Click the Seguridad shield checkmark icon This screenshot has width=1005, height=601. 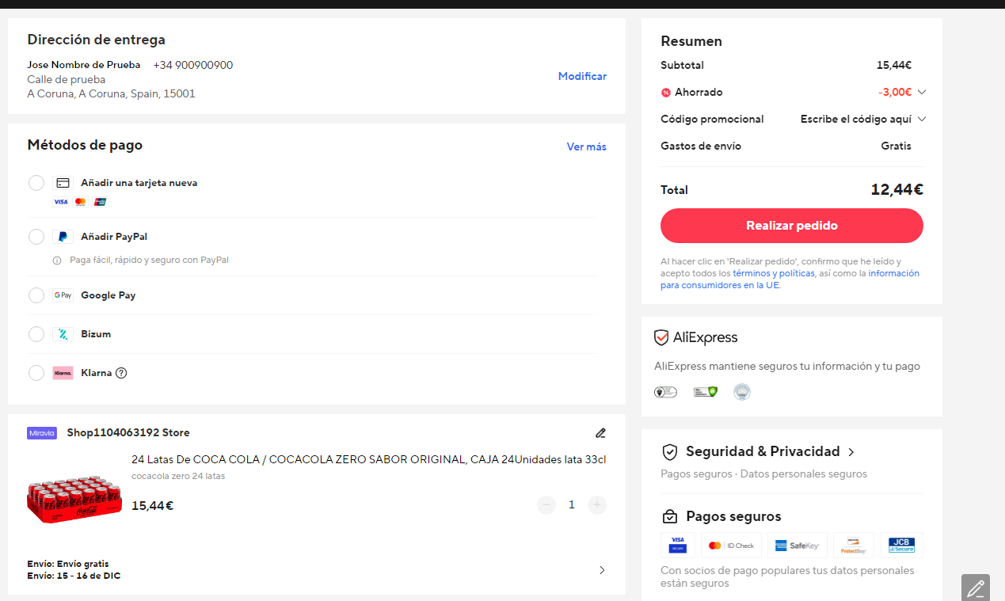[x=670, y=452]
